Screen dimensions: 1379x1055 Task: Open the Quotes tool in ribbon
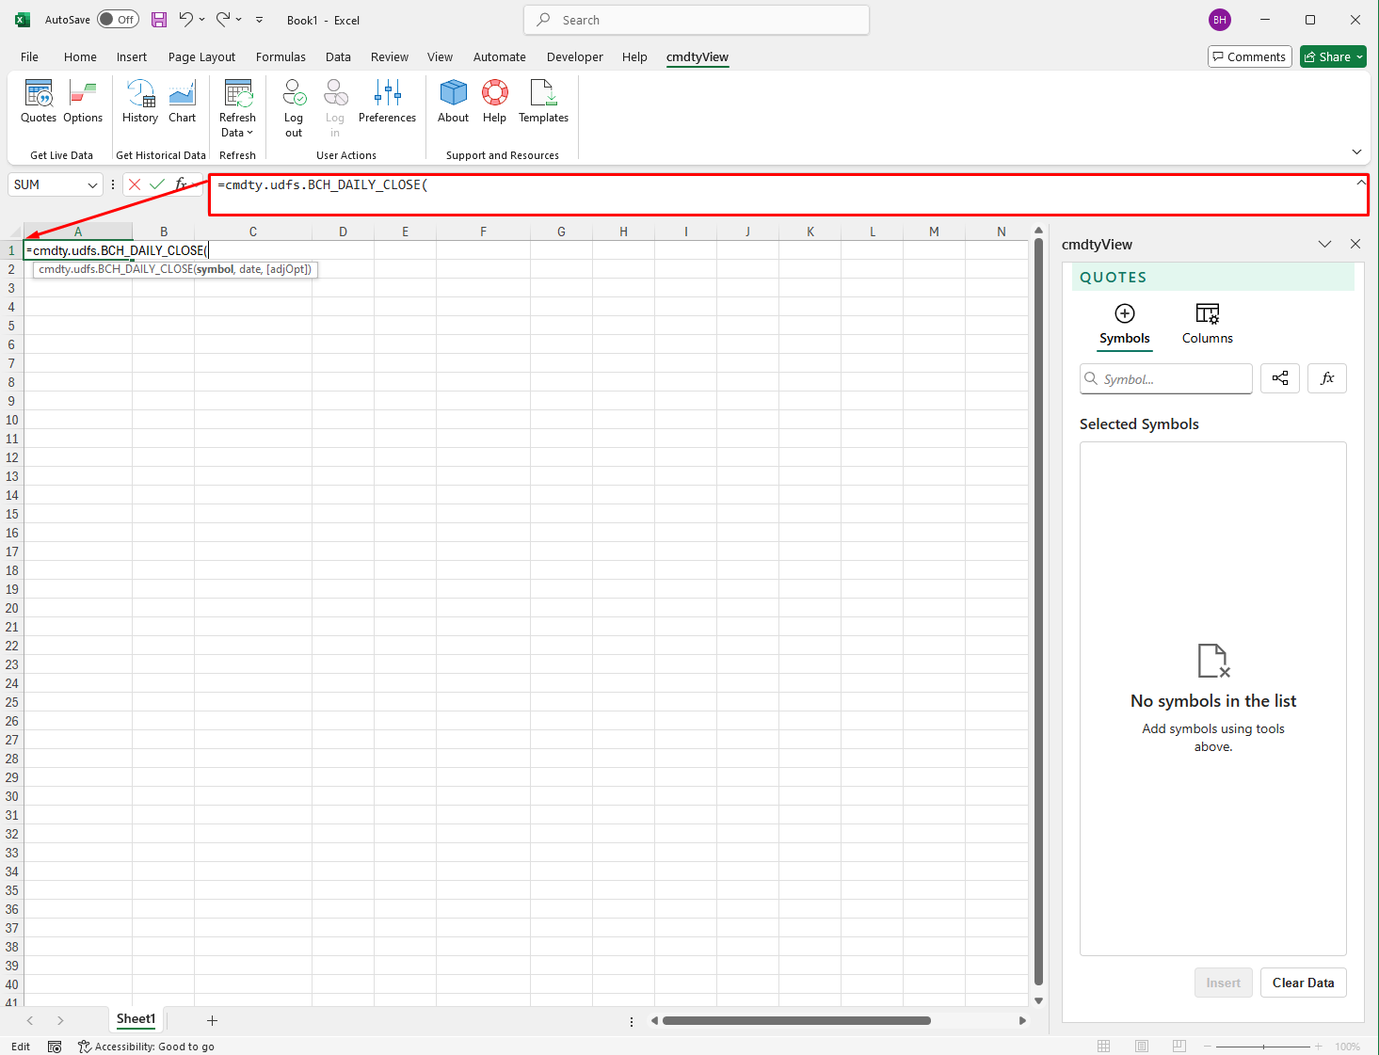39,102
